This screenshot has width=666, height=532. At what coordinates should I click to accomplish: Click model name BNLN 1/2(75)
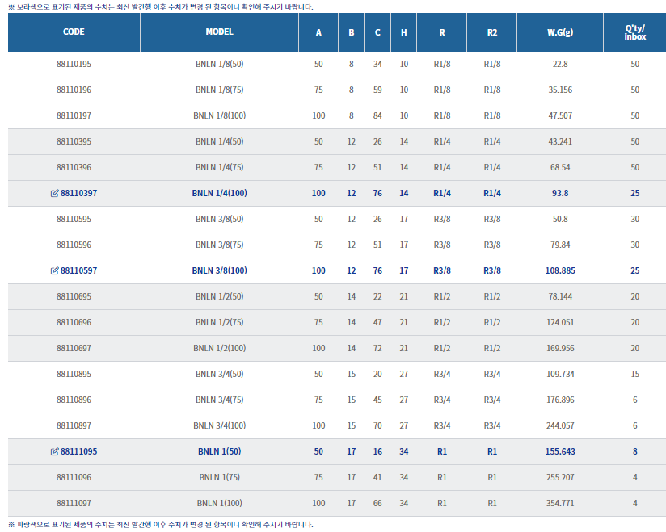tap(220, 323)
